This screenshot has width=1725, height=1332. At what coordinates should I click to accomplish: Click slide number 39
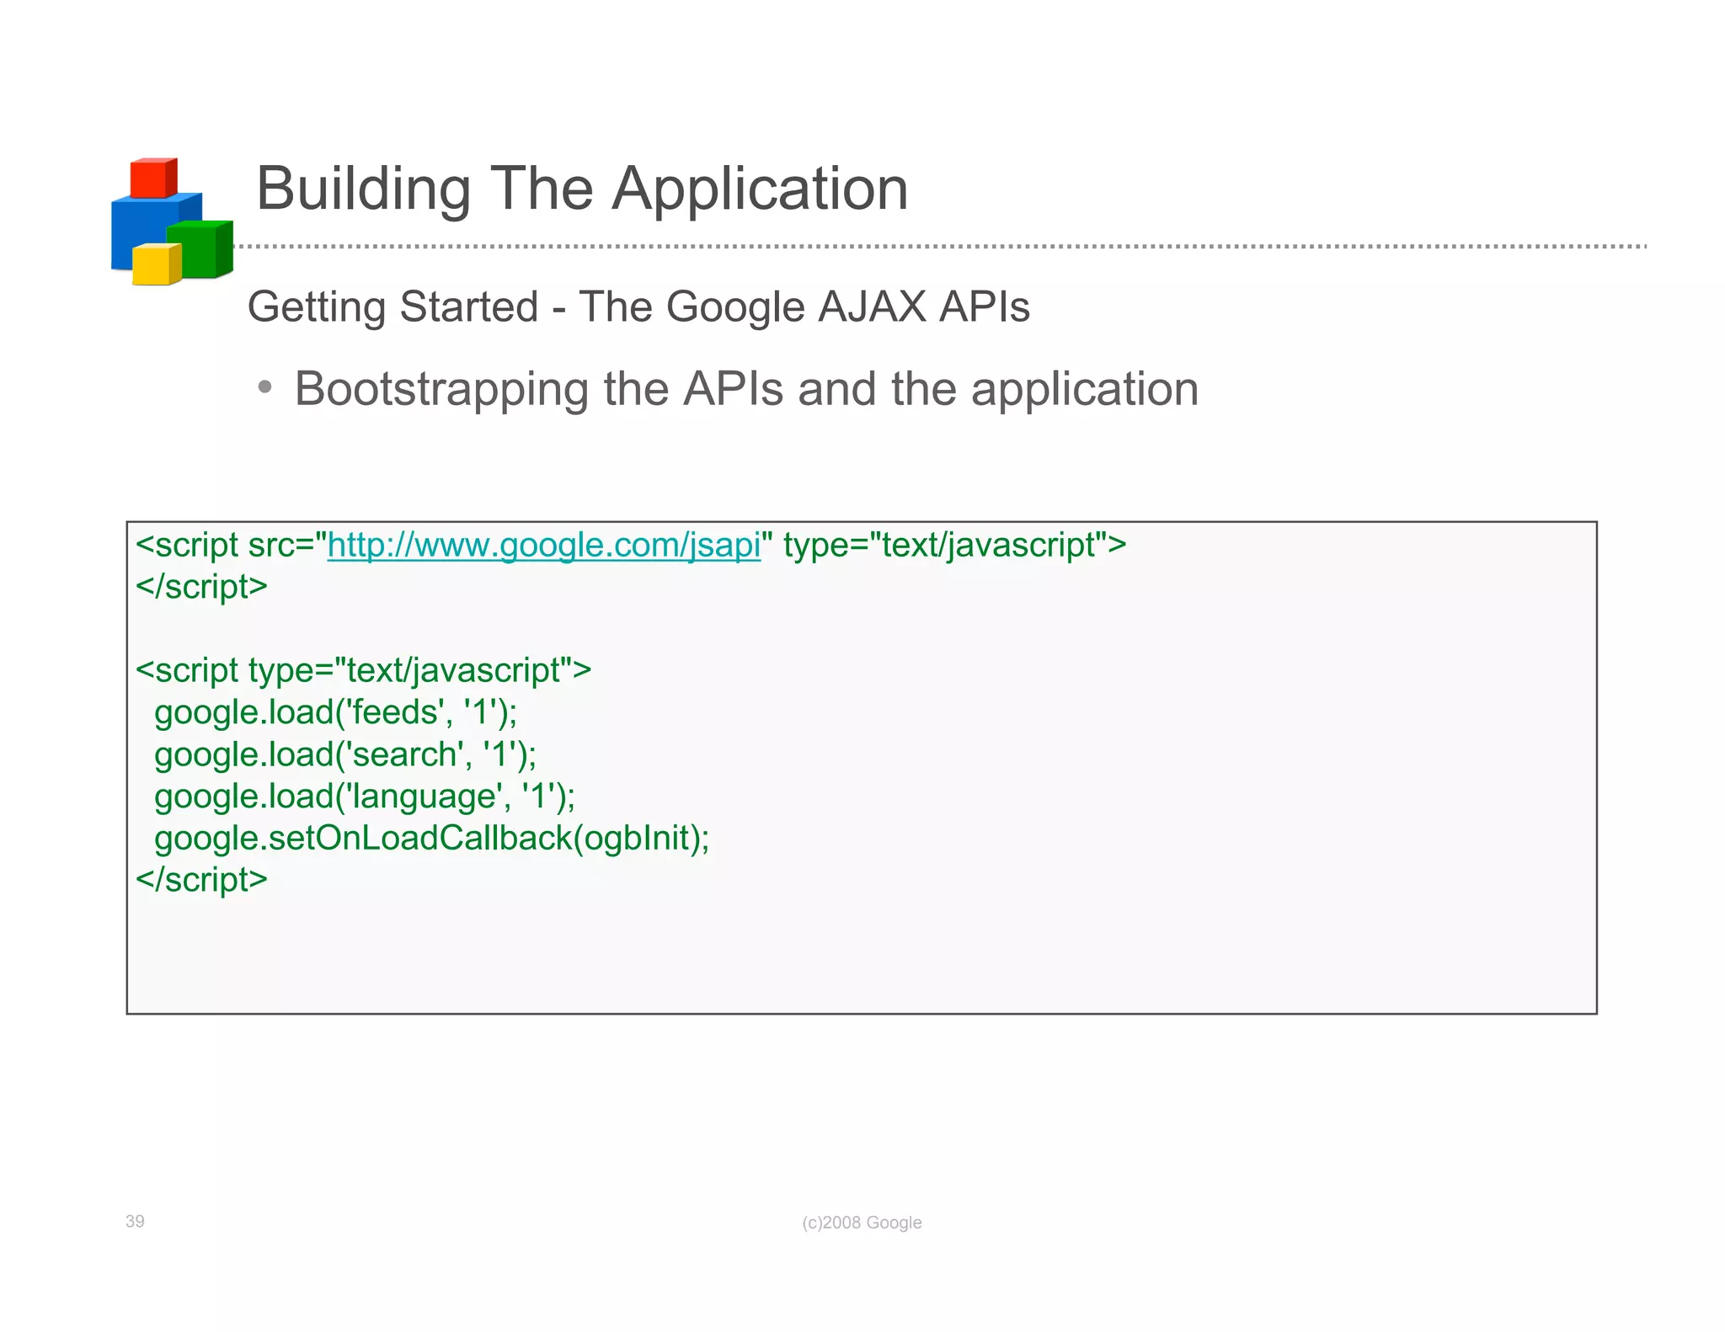135,1222
